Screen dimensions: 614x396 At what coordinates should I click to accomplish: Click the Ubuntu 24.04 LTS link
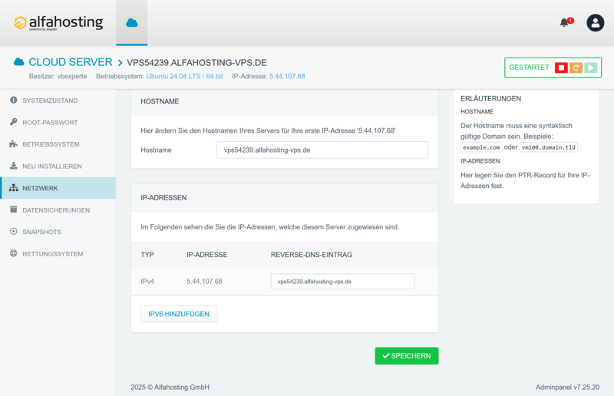point(184,77)
